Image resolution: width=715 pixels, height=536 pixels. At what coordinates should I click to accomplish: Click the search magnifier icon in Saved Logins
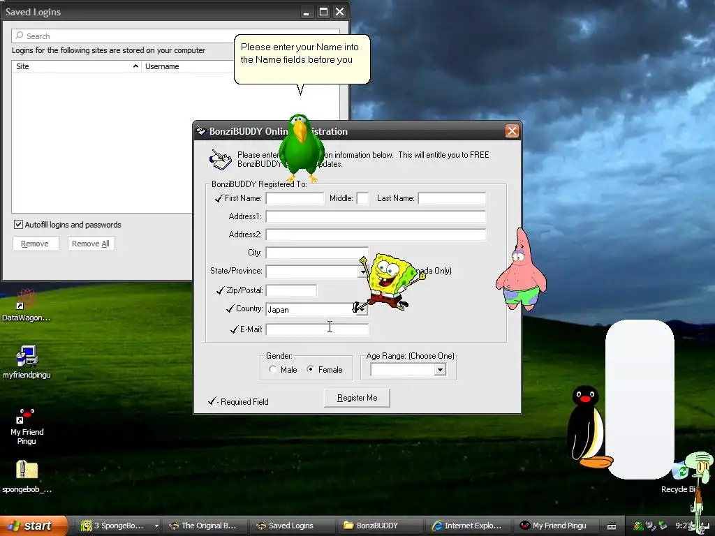pos(19,36)
